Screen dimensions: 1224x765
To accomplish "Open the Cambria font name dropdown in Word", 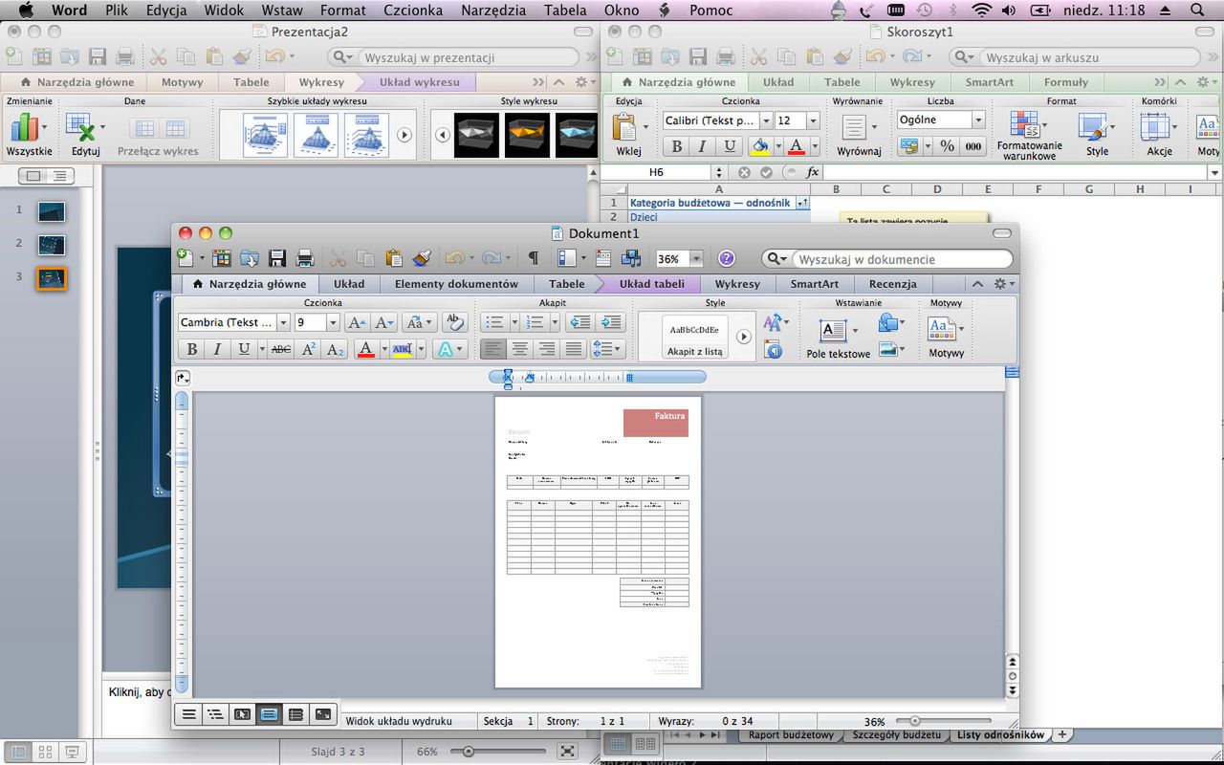I will (284, 323).
